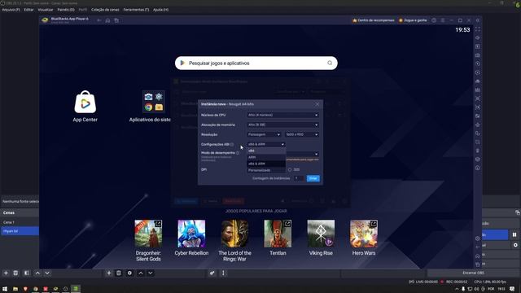This screenshot has width=521, height=293.
Task: Open Ferramentas (T) menu
Action: (x=136, y=10)
